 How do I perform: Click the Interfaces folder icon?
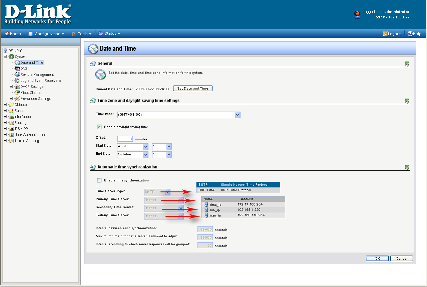coord(11,117)
